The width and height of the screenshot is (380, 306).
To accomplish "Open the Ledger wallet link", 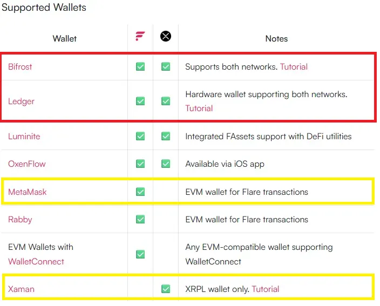I will (21, 101).
